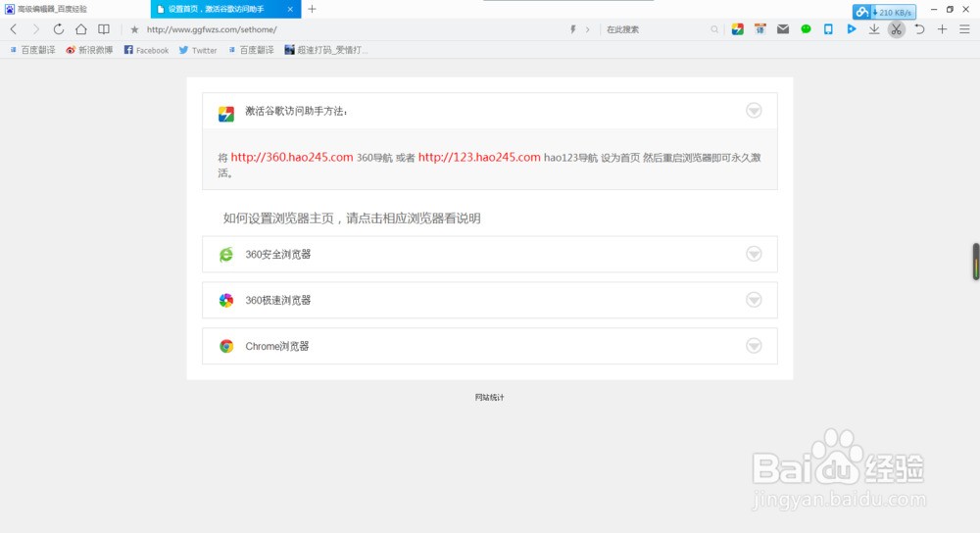The width and height of the screenshot is (980, 533).
Task: Click the icon beside 激活谷歌访问助手方法
Action: click(x=226, y=114)
